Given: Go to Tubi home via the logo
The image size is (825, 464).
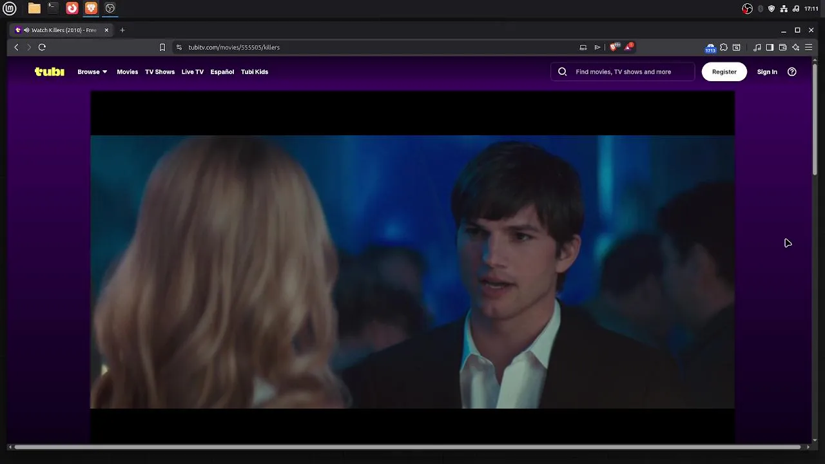Looking at the screenshot, I should click(x=50, y=72).
